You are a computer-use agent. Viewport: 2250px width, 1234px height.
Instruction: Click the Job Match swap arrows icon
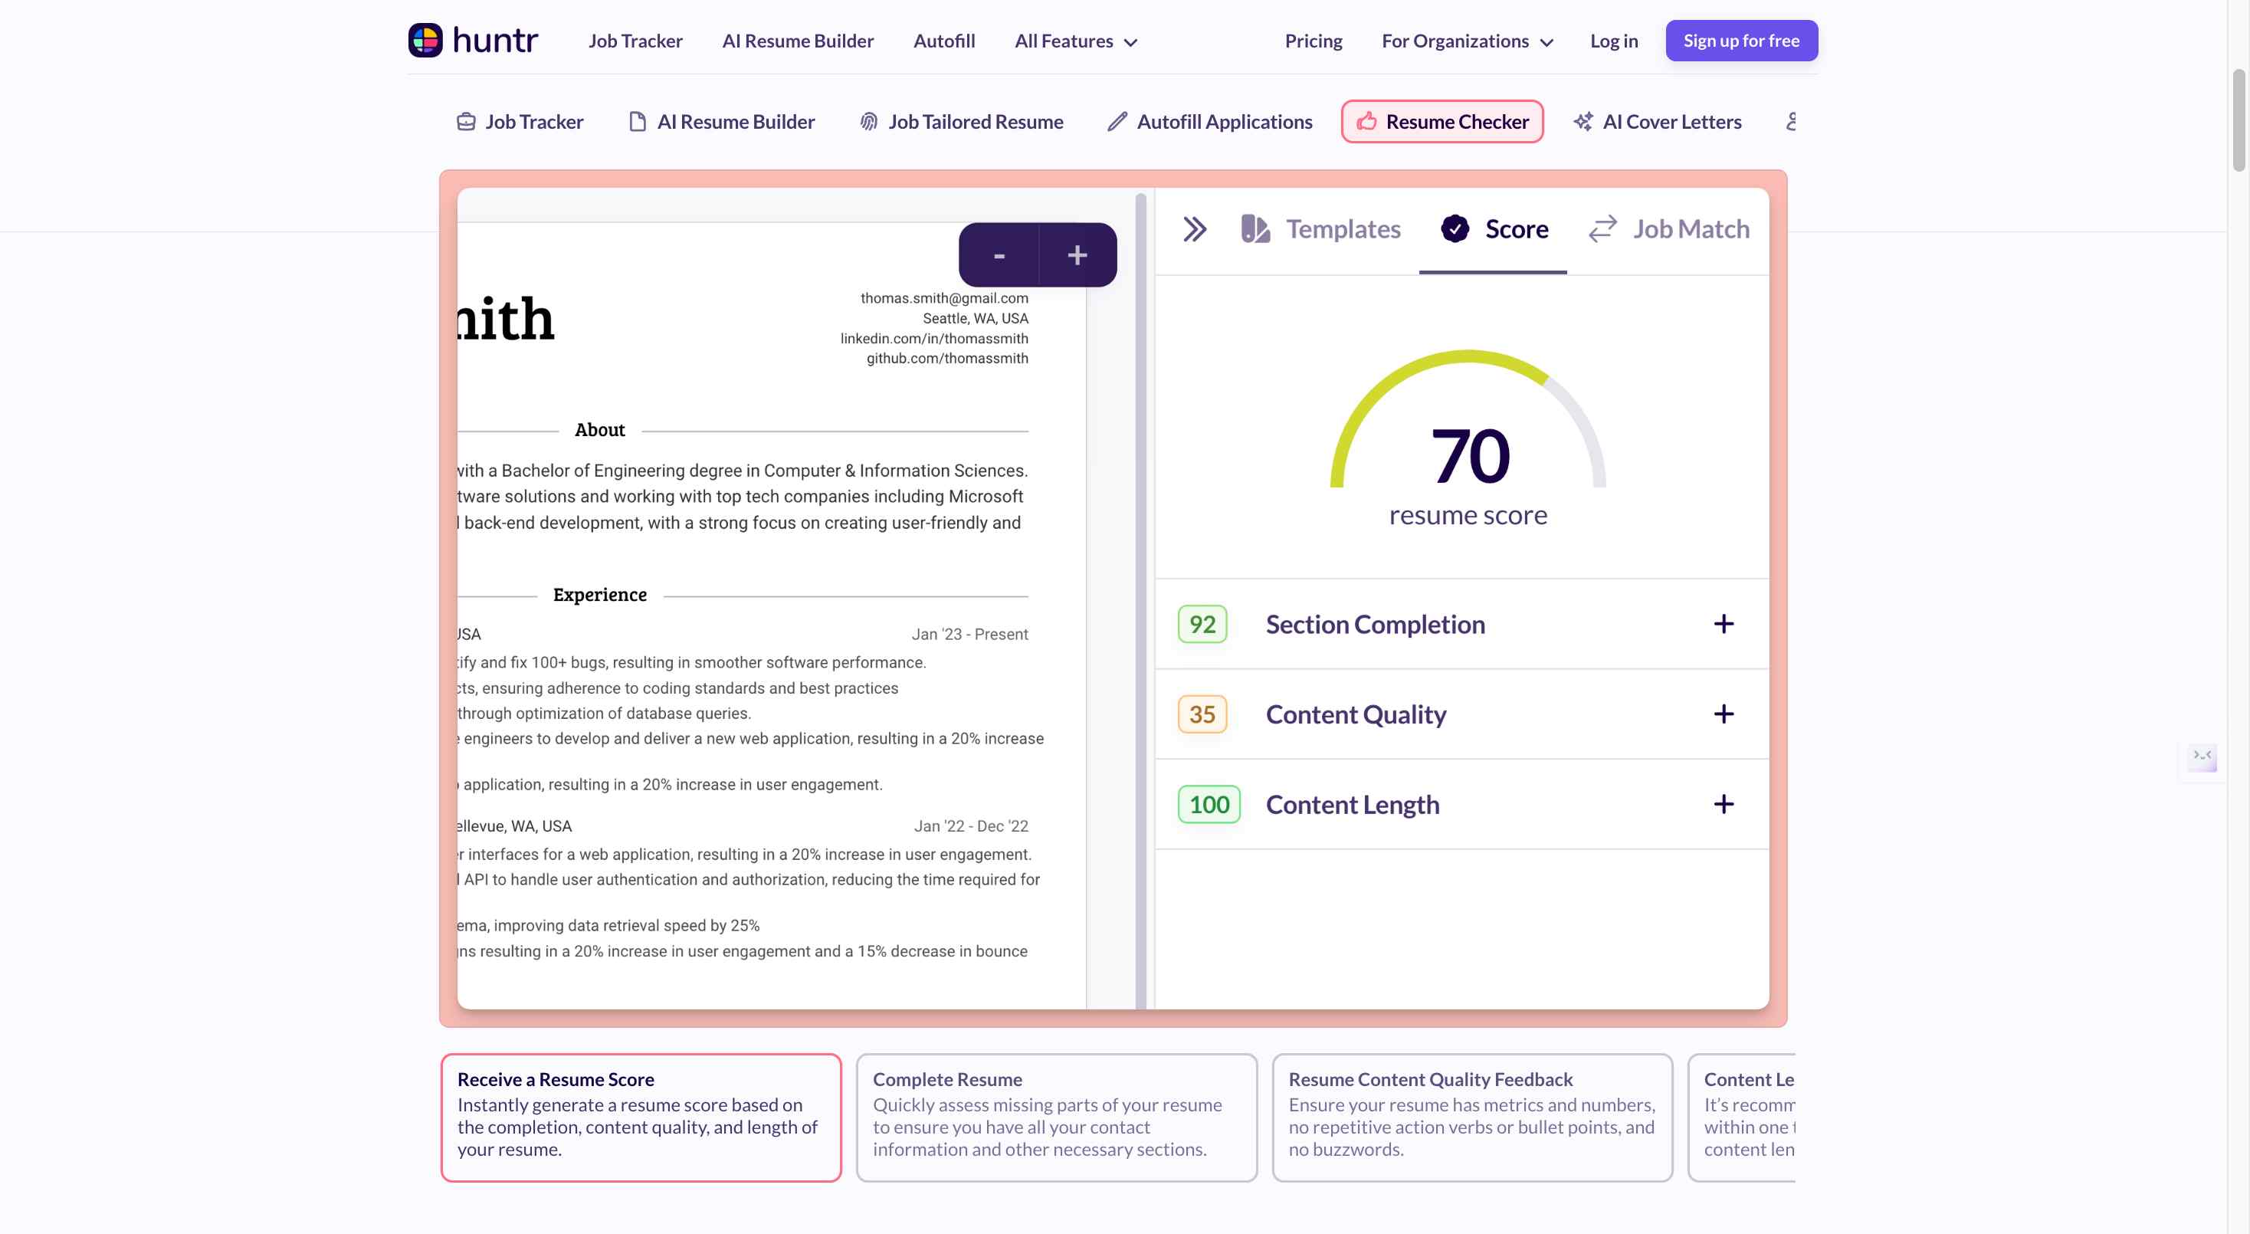(1602, 229)
